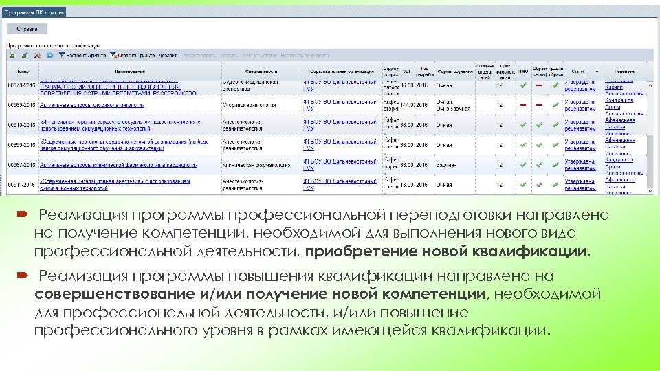Click Сбросить фильтр in the toolbar
660x371 pixels.
[136, 56]
